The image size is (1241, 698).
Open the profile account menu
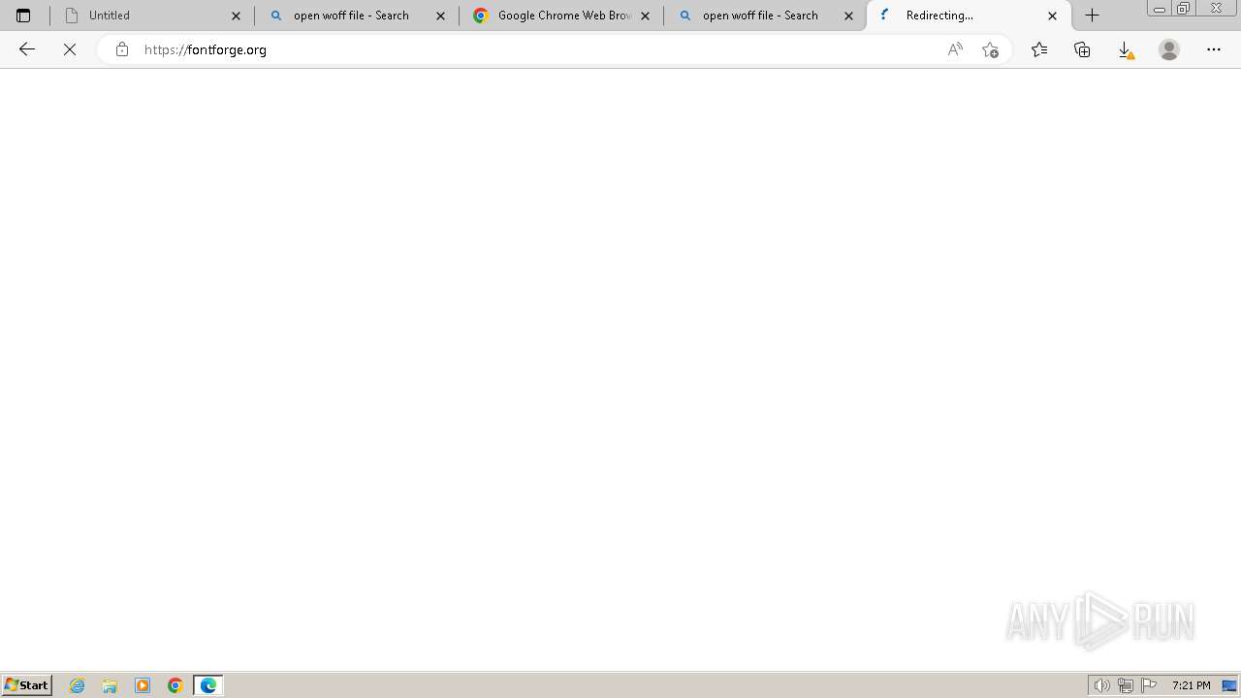(1169, 49)
